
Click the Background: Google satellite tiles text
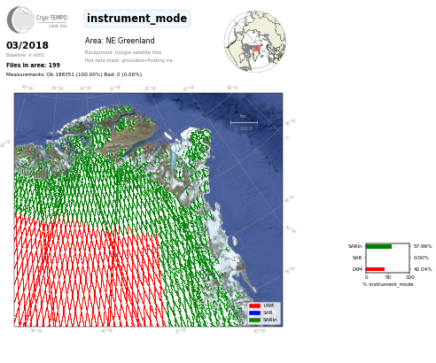click(x=123, y=52)
